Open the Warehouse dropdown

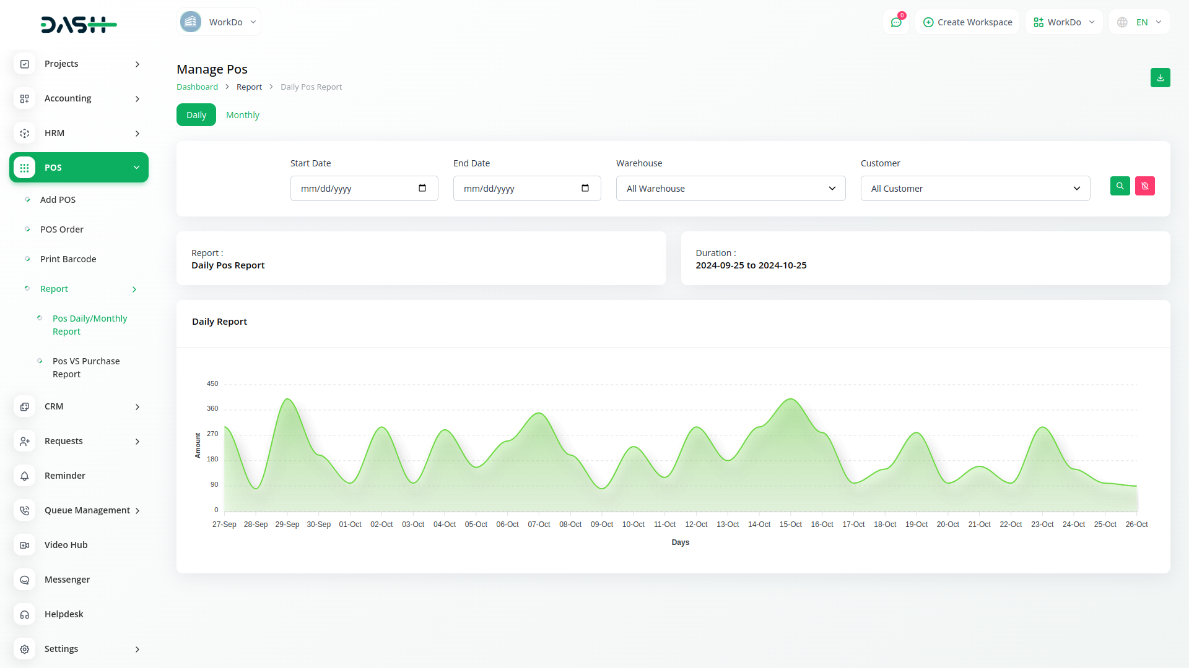[730, 189]
